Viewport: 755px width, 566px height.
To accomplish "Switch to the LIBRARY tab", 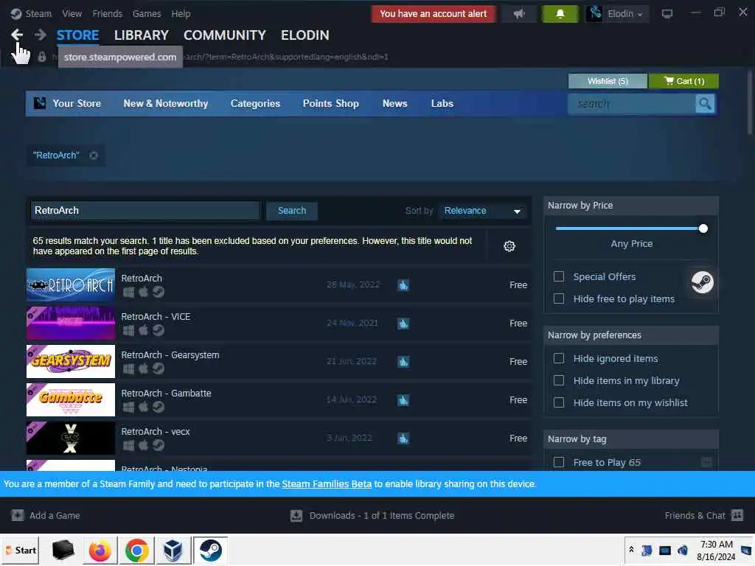I will click(141, 35).
